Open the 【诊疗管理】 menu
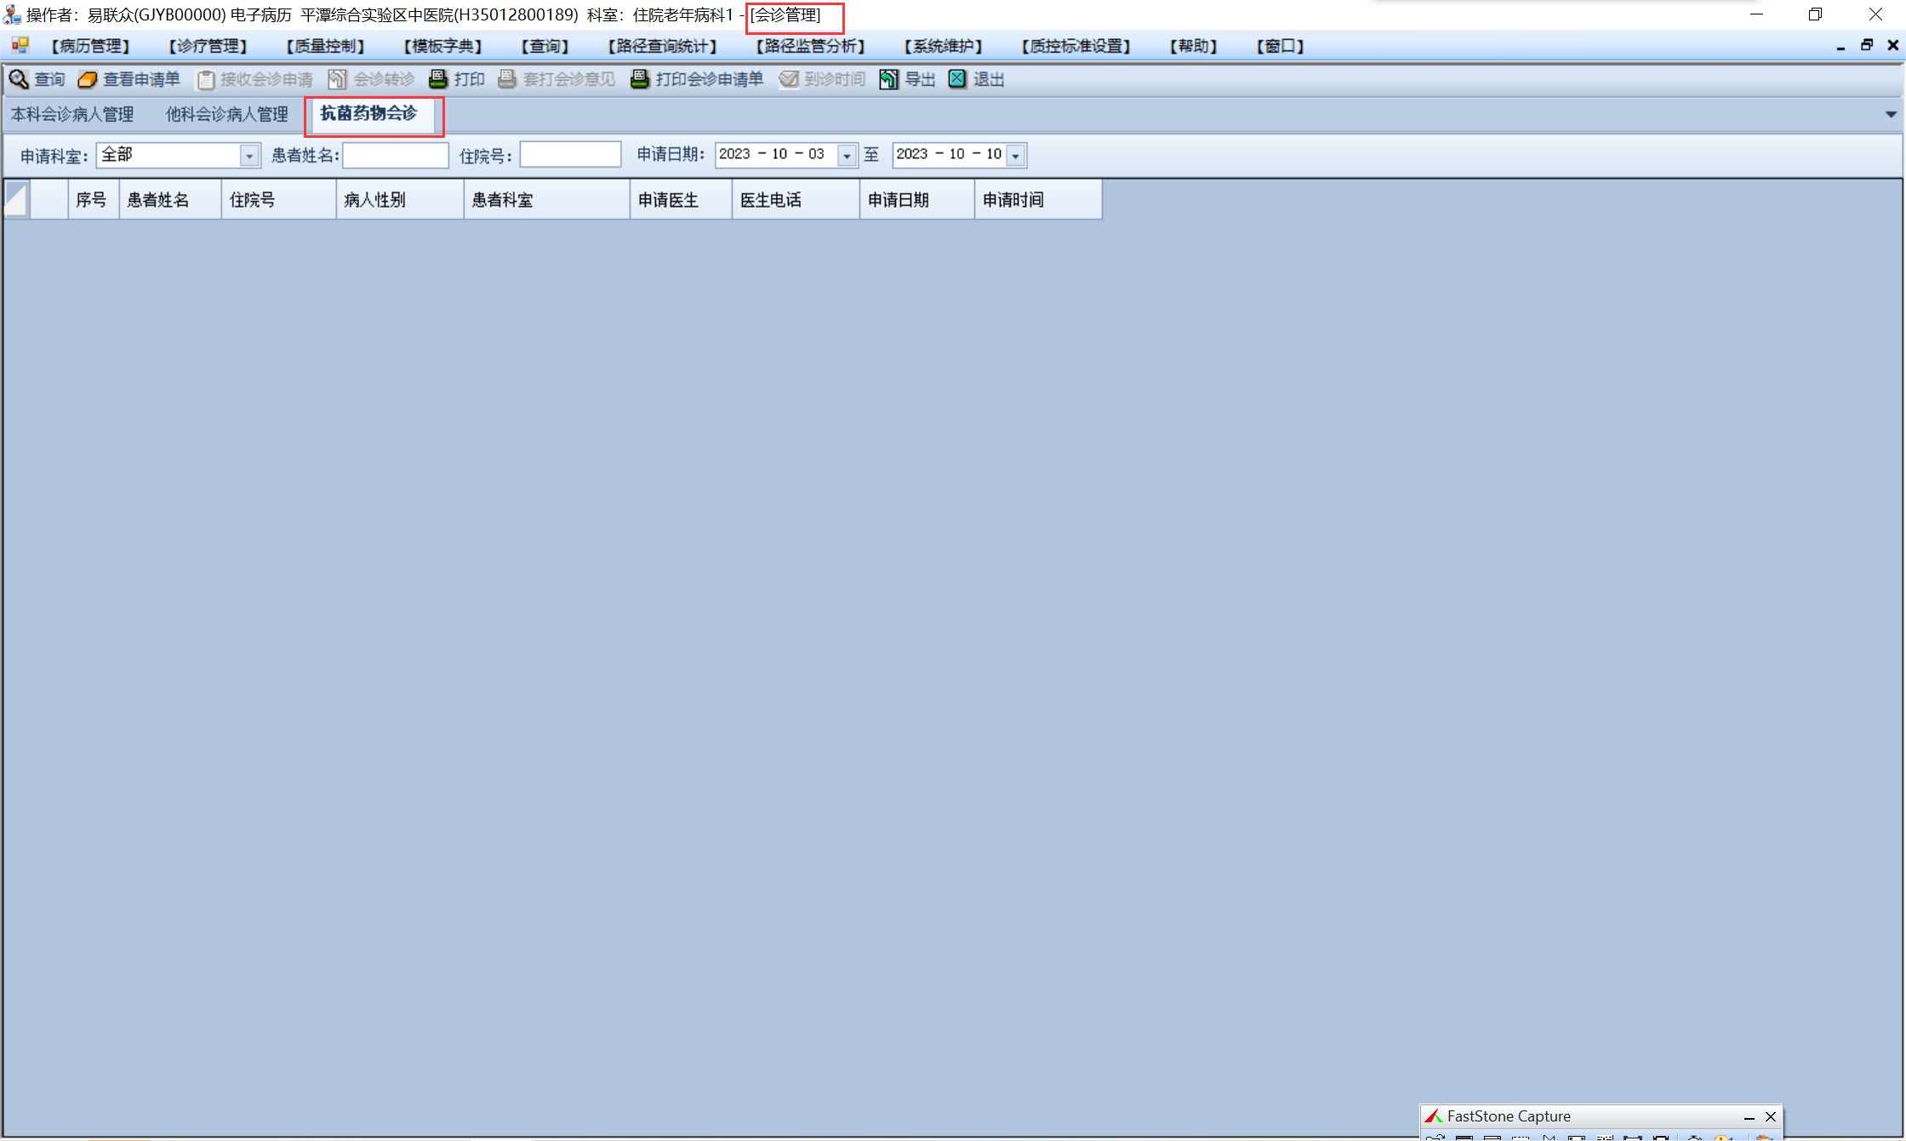 pyautogui.click(x=208, y=46)
